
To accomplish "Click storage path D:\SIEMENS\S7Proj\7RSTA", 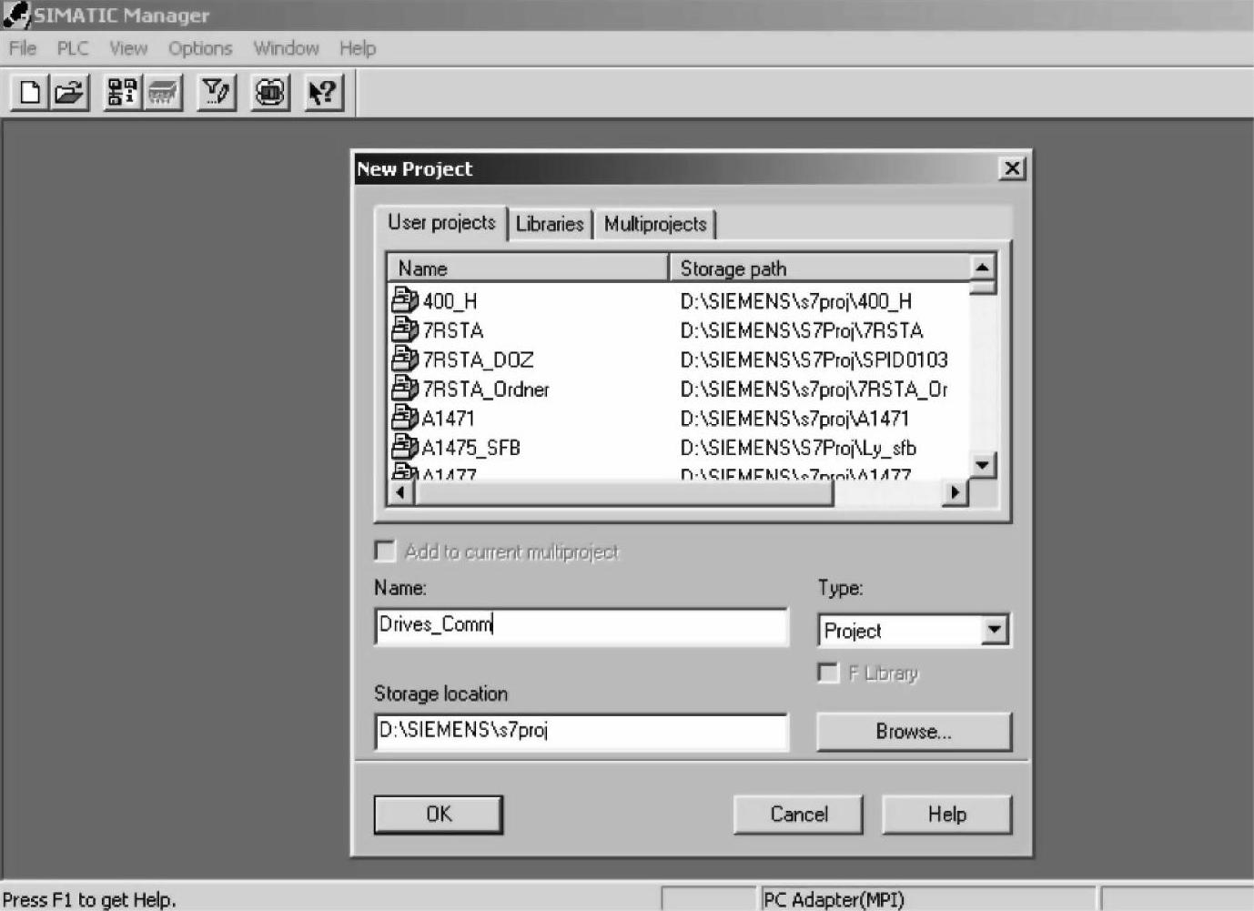I will [x=802, y=330].
